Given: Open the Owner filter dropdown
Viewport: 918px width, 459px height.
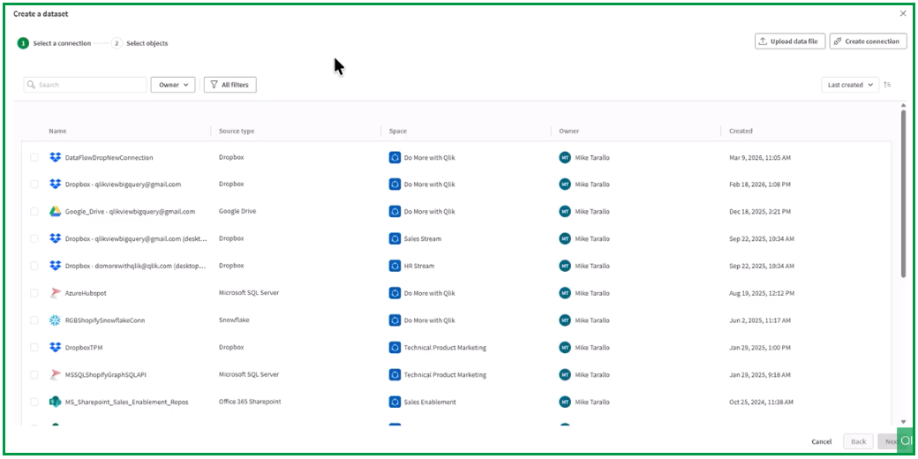Looking at the screenshot, I should 173,85.
